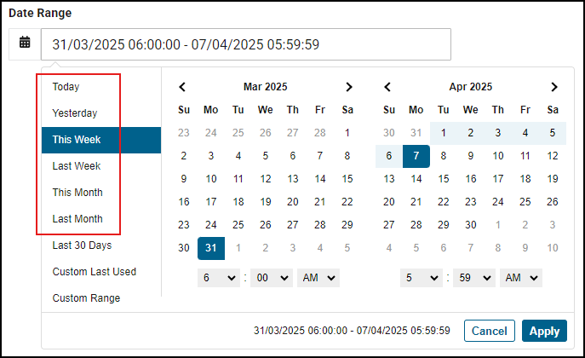Select the Last 30 Days option
This screenshot has height=358, width=585.
click(x=82, y=245)
